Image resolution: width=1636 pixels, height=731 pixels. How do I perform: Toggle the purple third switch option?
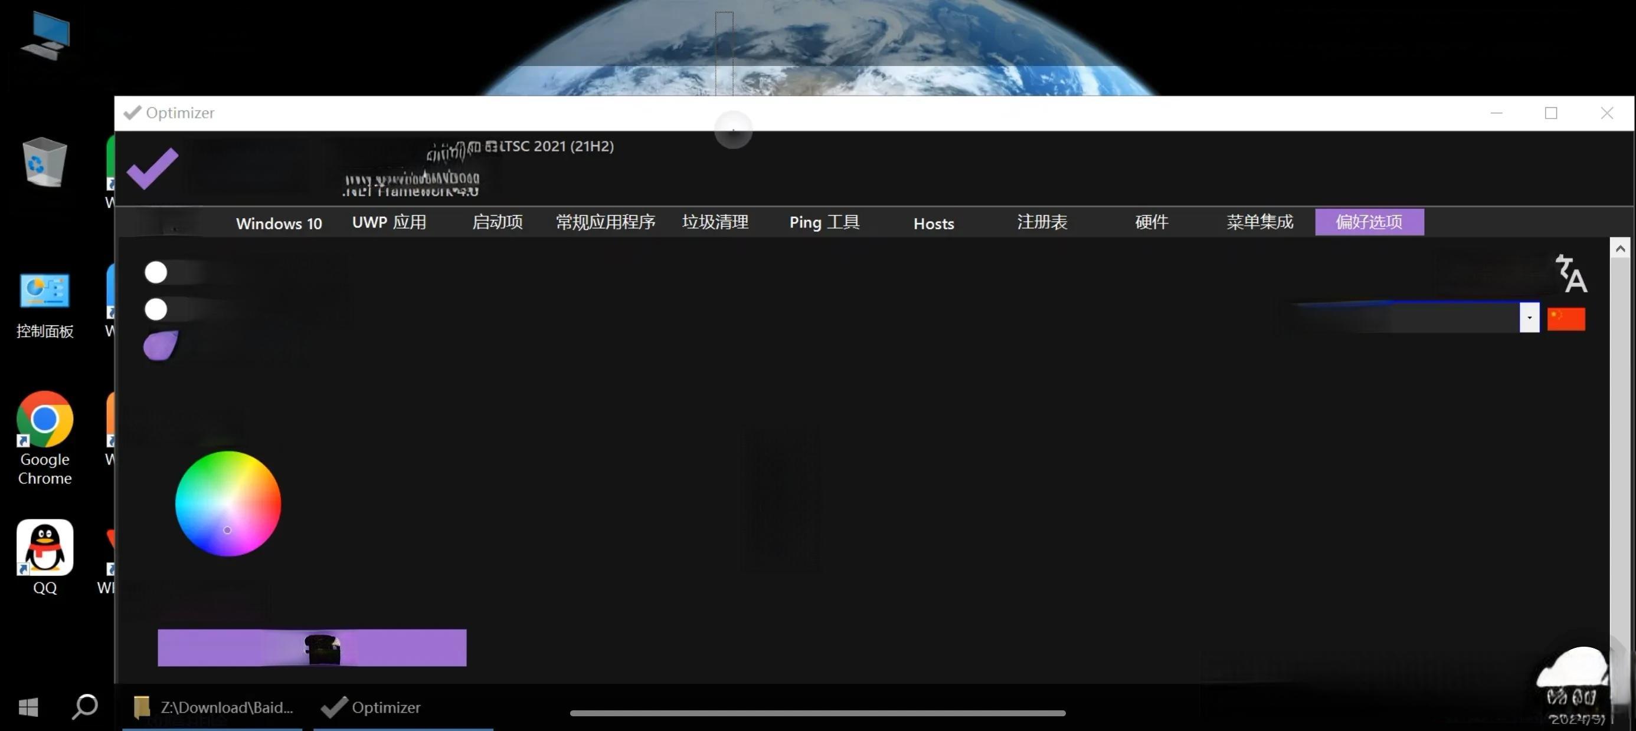pos(160,346)
